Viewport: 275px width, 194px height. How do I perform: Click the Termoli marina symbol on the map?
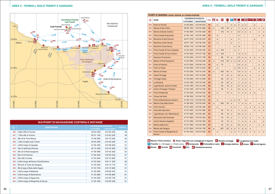[34, 42]
